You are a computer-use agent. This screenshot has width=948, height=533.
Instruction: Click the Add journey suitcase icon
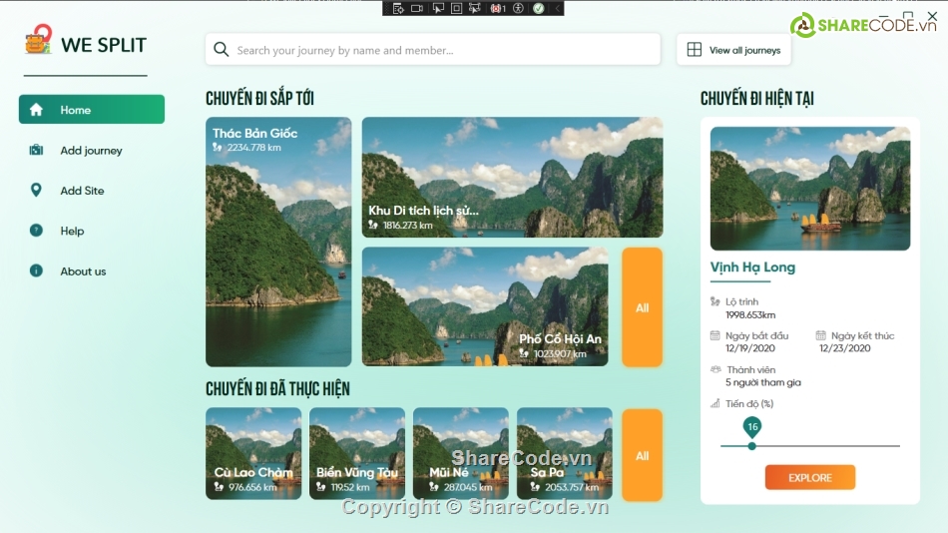pos(37,151)
